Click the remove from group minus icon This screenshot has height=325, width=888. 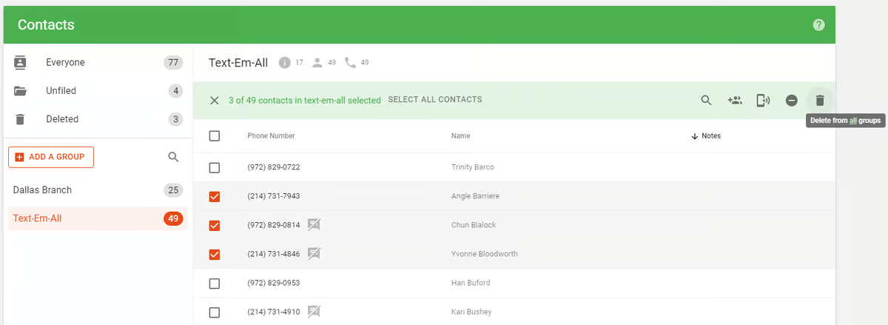coord(792,100)
